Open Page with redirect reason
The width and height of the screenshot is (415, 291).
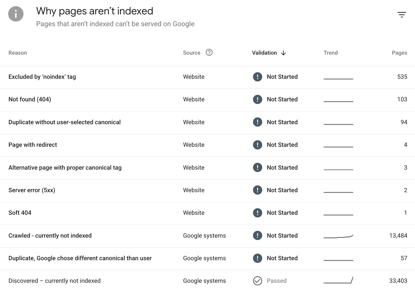tap(33, 145)
